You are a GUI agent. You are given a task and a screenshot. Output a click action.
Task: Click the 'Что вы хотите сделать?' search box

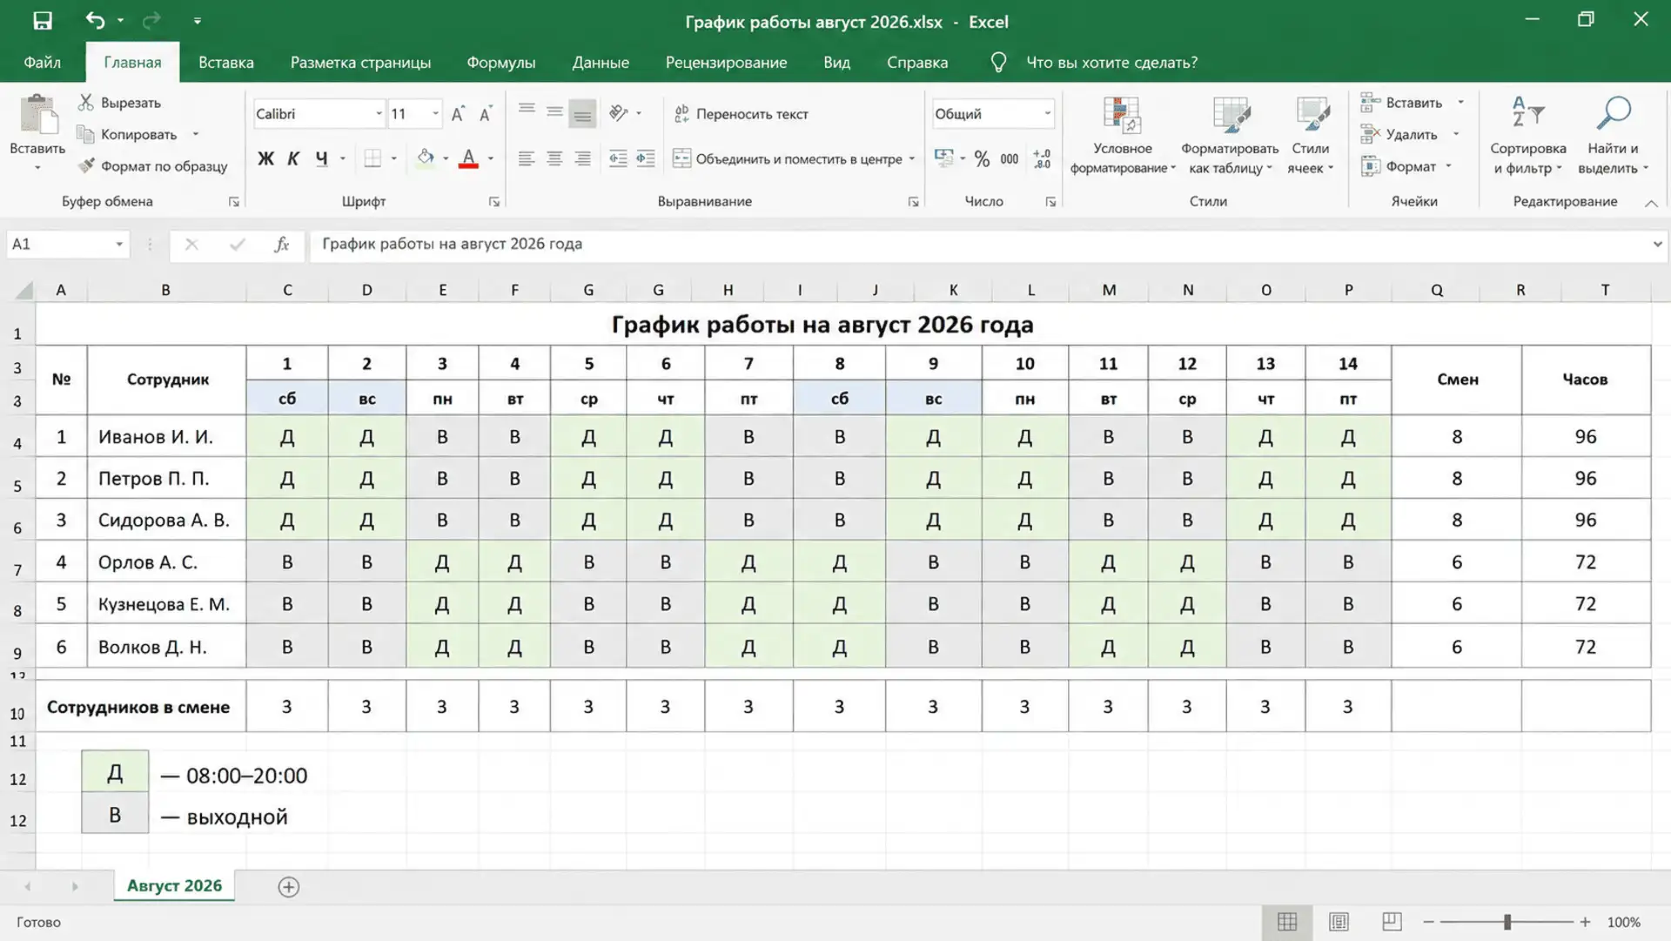tap(1111, 63)
